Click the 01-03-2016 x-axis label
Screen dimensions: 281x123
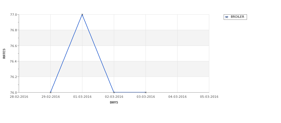tap(82, 97)
